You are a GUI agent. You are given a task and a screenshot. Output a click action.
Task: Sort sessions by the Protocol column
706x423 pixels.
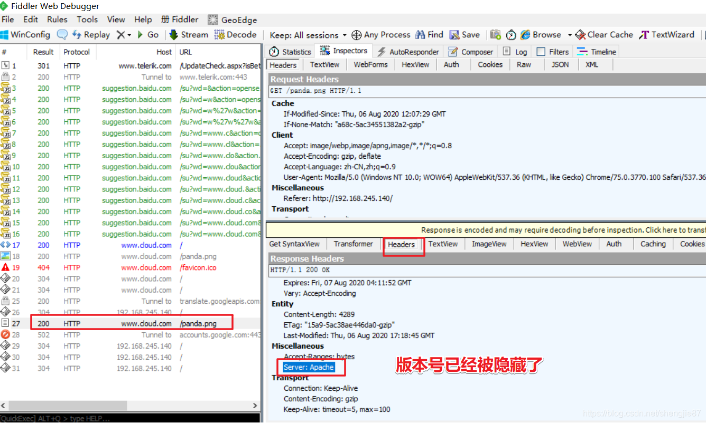77,52
